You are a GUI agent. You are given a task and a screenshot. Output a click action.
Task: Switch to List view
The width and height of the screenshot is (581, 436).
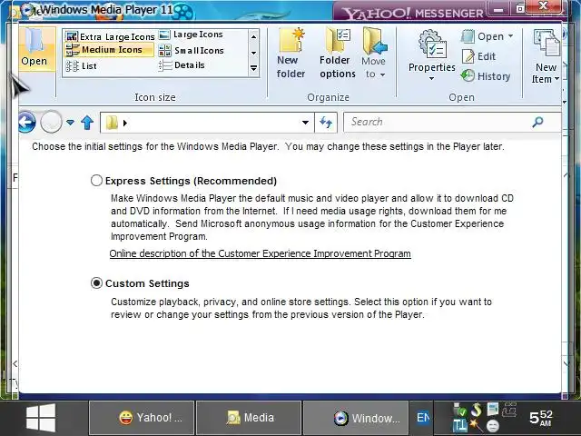pyautogui.click(x=81, y=66)
